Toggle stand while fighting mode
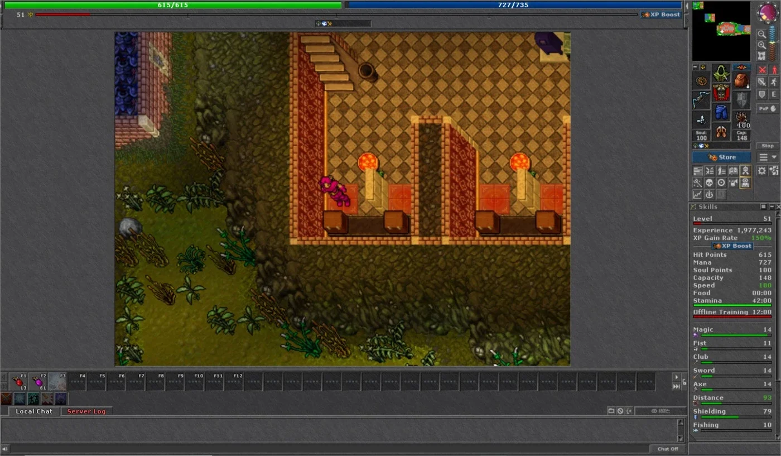 [x=774, y=69]
